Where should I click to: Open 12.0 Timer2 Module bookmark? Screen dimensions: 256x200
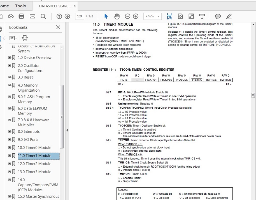[34, 164]
